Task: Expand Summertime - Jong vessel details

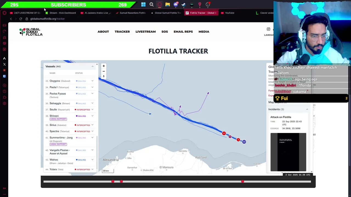Action: (92, 138)
